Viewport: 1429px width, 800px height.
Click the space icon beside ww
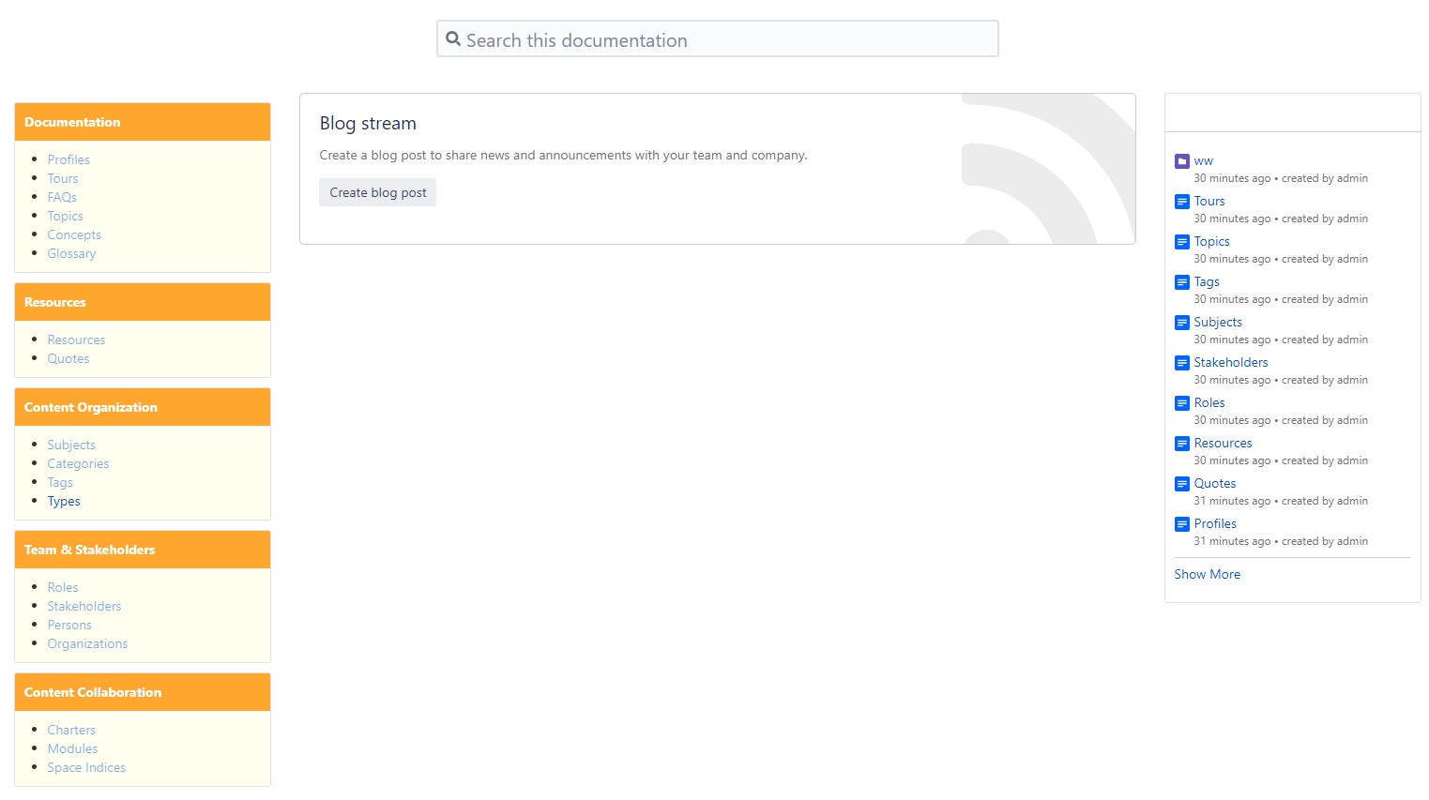(x=1181, y=161)
